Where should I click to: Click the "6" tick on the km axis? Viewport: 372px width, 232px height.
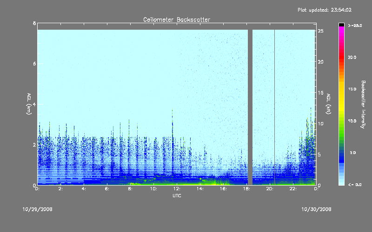pos(34,64)
